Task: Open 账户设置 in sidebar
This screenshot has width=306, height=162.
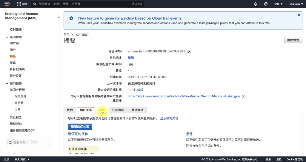Action: 16,76
